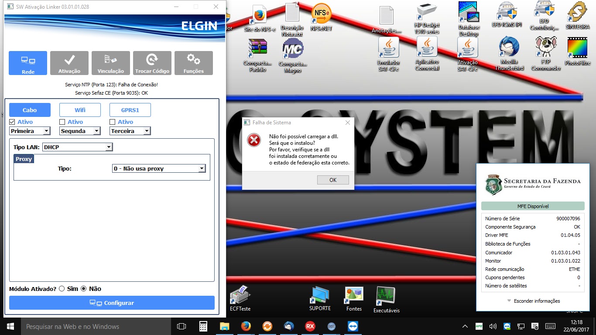Viewport: 596px width, 335px height.
Task: Show hidden system tray icons chevron
Action: [x=466, y=326]
